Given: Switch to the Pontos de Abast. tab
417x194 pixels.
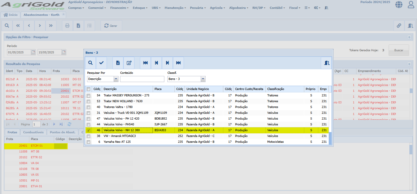Looking at the screenshot, I should click(63, 132).
